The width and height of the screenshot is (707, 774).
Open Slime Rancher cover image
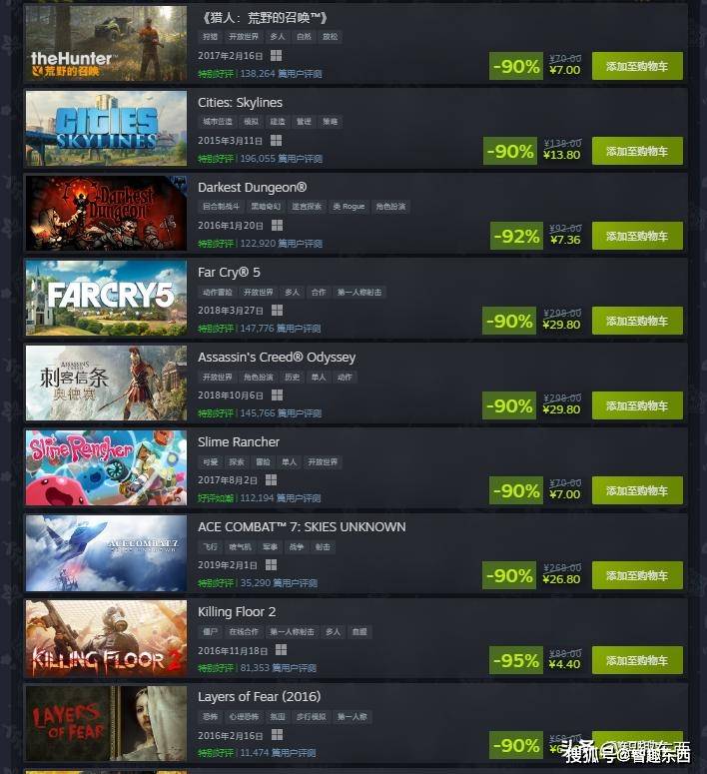(106, 468)
